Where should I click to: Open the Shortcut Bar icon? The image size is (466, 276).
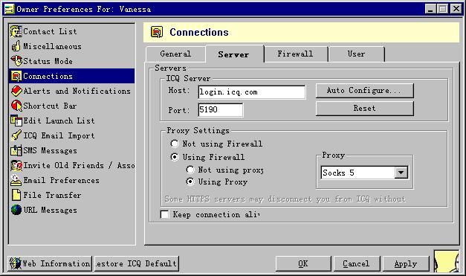pos(16,106)
